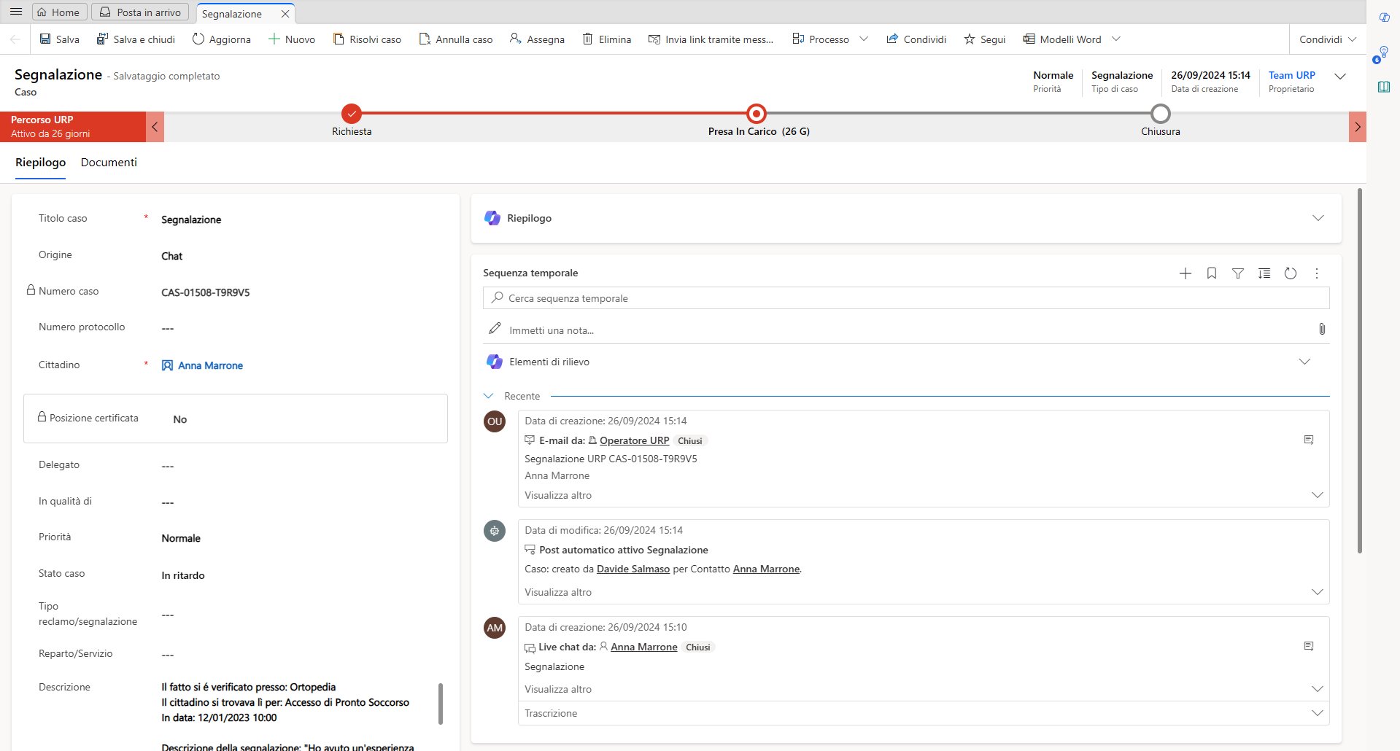The width and height of the screenshot is (1400, 751).
Task: Open the hamburger site map menu
Action: coord(15,12)
